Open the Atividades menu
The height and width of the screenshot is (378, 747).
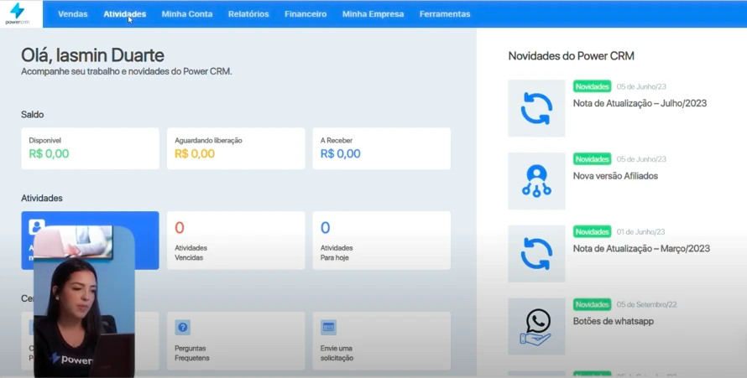tap(125, 14)
